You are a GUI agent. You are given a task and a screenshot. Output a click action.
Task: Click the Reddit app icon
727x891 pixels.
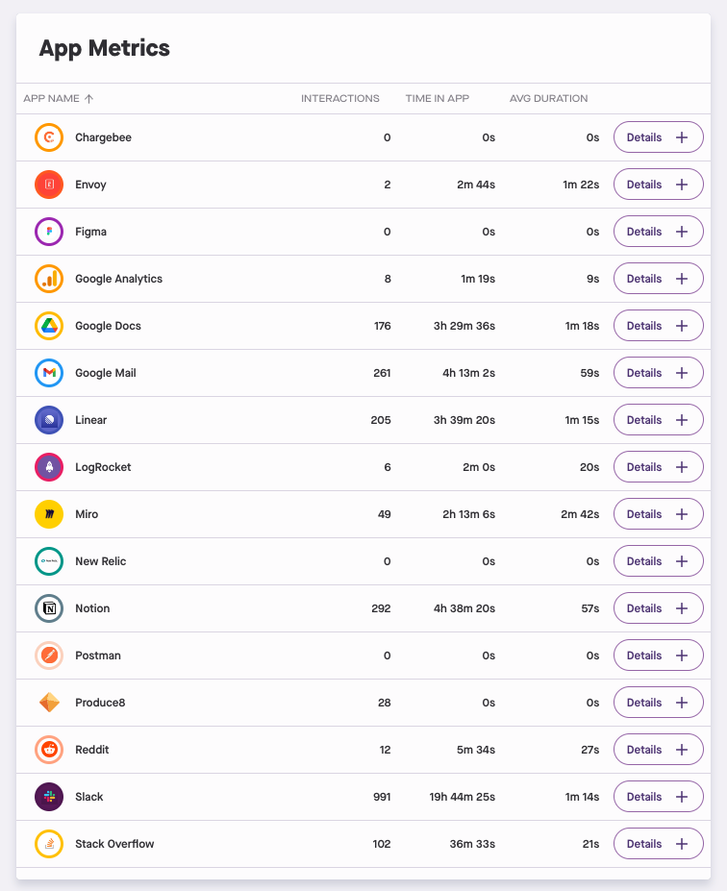click(49, 750)
